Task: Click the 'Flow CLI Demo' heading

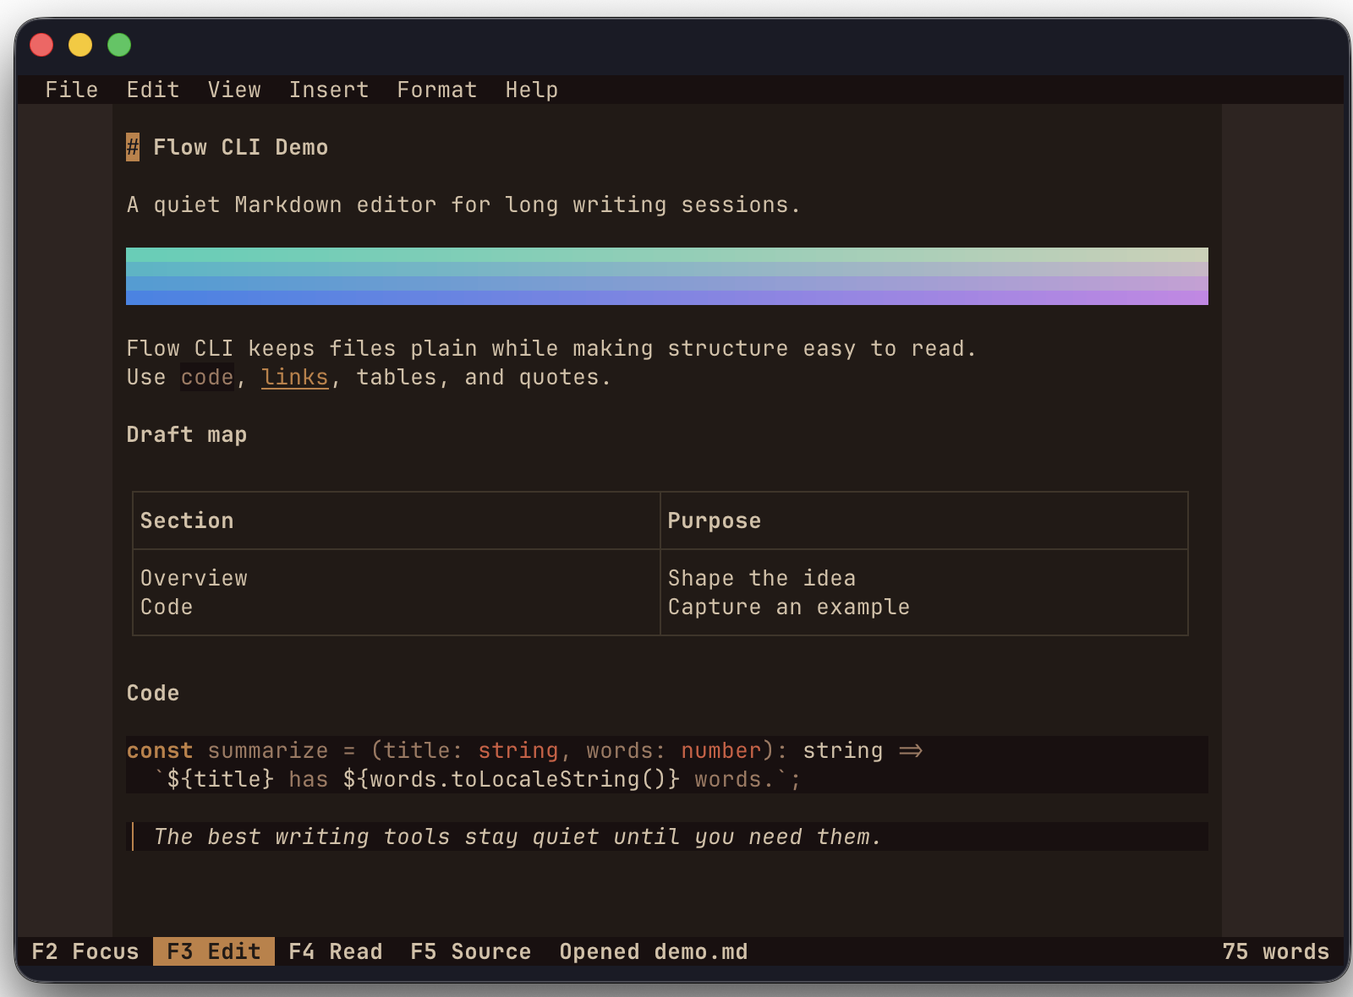Action: [241, 147]
